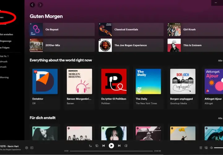The width and height of the screenshot is (223, 155).
Task: Show all in Everything about the world
Action: click(x=220, y=61)
